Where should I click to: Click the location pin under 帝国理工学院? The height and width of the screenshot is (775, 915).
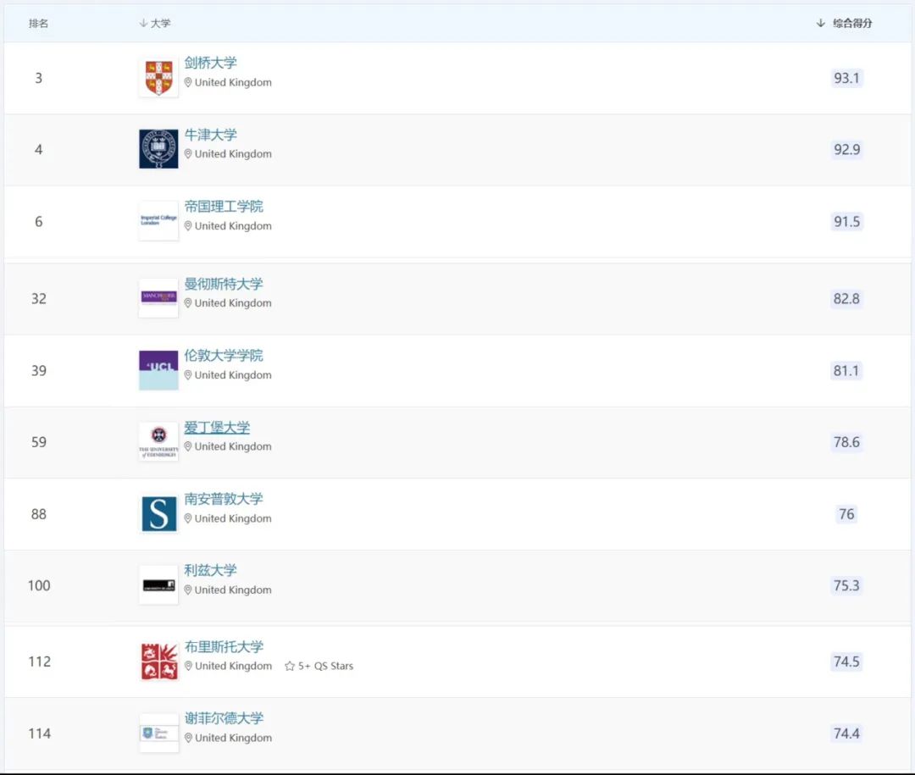[188, 226]
